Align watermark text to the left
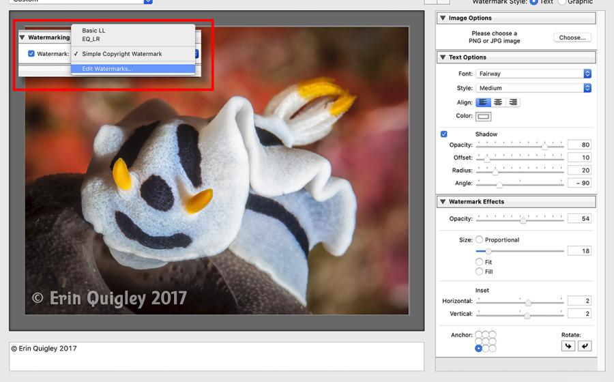The image size is (614, 382). click(483, 102)
